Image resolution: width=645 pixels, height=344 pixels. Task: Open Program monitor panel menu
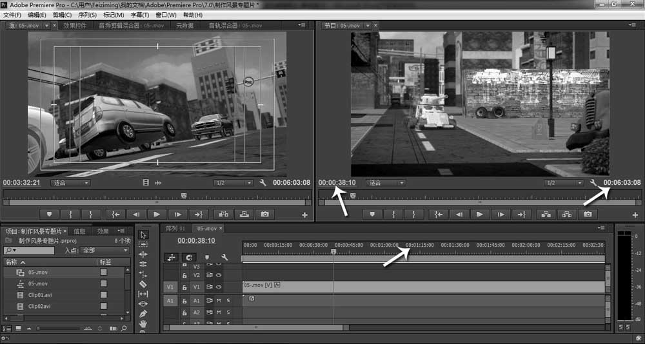pos(633,25)
